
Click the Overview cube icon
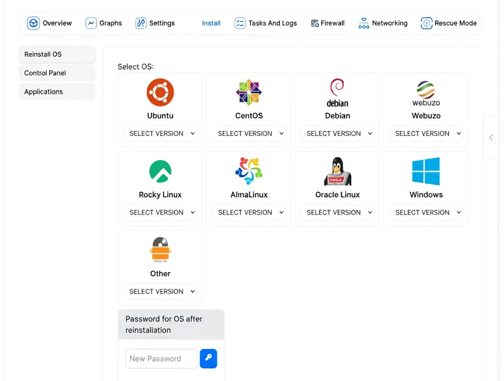(x=33, y=23)
